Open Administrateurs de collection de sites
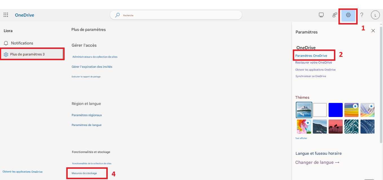The height and width of the screenshot is (180, 383). 95,57
